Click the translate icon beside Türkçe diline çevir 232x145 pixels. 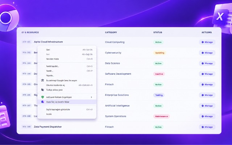pyautogui.click(x=43, y=90)
